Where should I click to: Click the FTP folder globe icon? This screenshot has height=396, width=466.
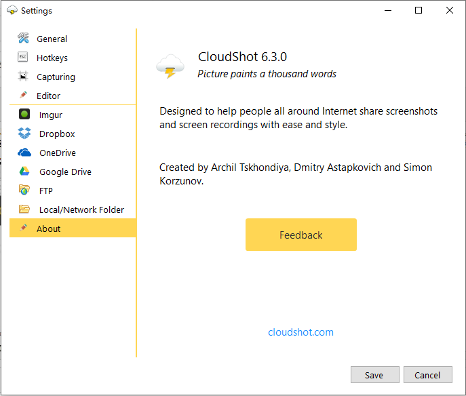pyautogui.click(x=24, y=191)
